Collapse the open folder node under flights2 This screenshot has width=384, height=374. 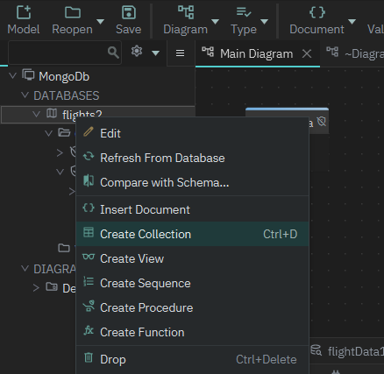48,133
